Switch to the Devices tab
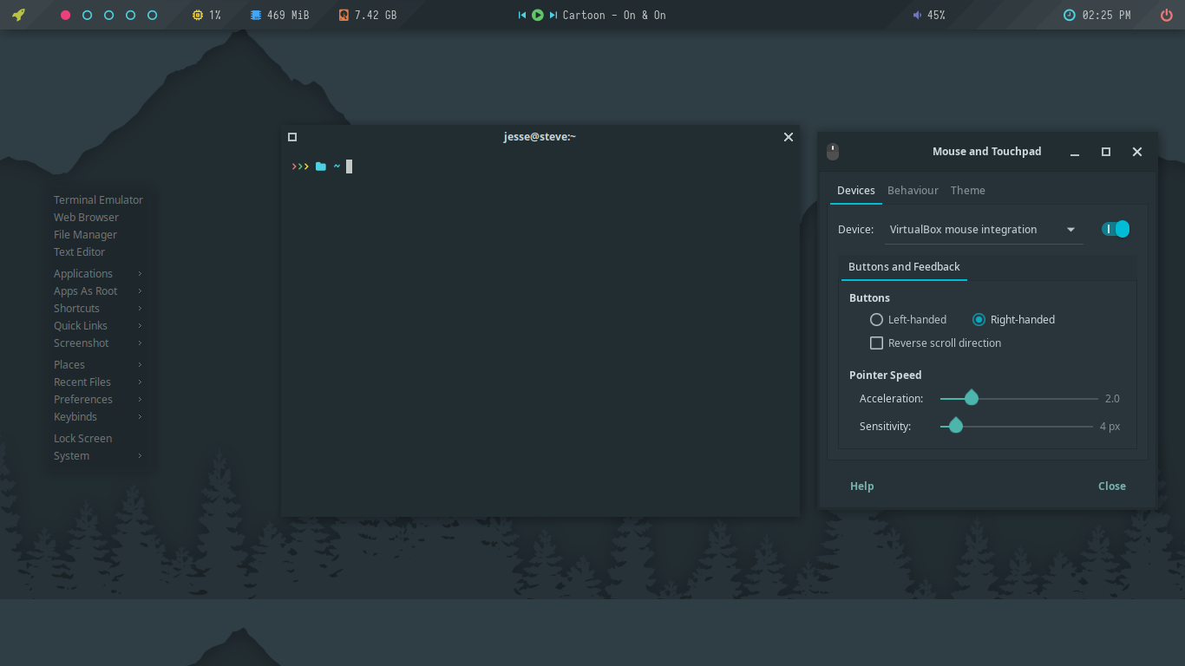Screen dimensions: 1185x666 click(x=856, y=191)
